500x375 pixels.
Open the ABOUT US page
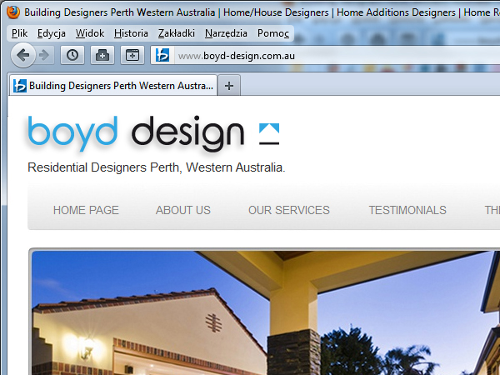[x=183, y=210]
